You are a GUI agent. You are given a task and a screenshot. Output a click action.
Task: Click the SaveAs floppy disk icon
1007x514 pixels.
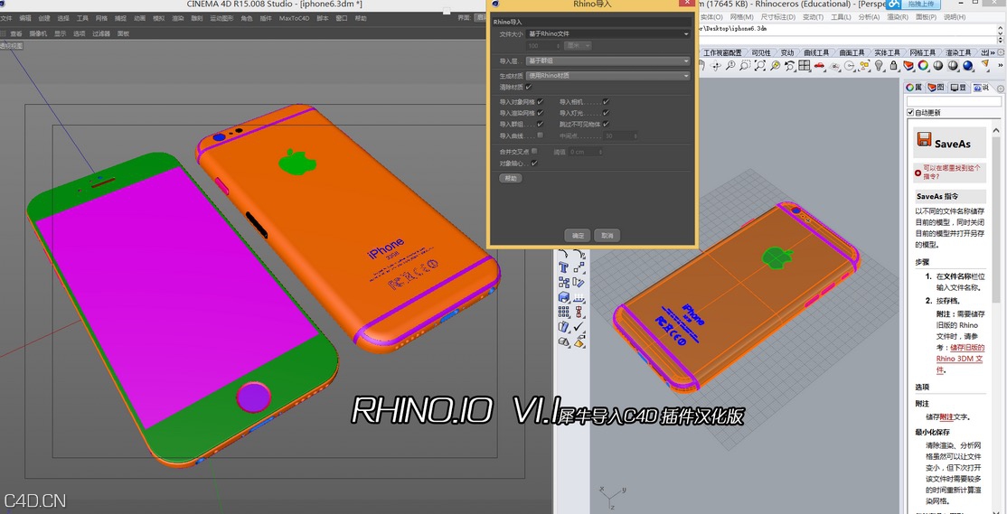pyautogui.click(x=924, y=140)
